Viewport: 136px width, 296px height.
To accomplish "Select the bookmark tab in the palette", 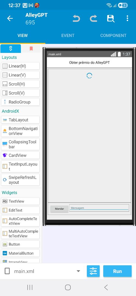I will click(x=31, y=49).
